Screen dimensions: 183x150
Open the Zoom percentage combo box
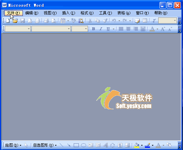pyautogui.click(x=167, y=21)
